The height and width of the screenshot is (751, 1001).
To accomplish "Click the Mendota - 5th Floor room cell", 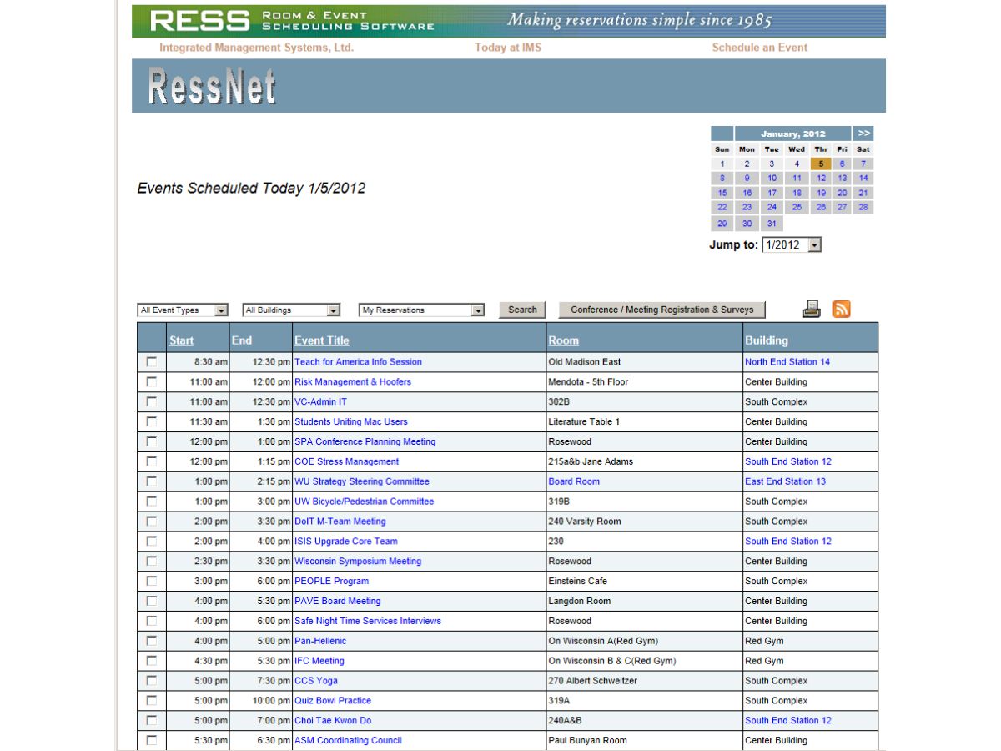I will coord(644,382).
